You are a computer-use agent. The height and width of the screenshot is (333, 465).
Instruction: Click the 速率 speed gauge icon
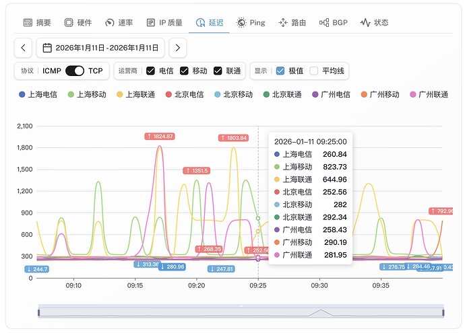109,22
